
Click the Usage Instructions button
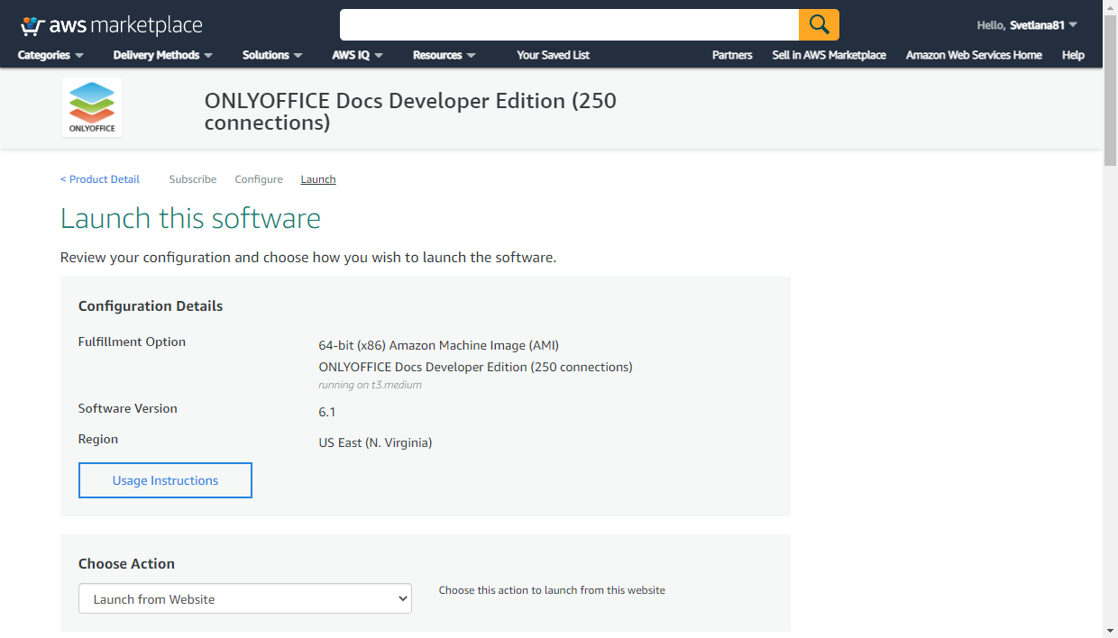tap(165, 480)
